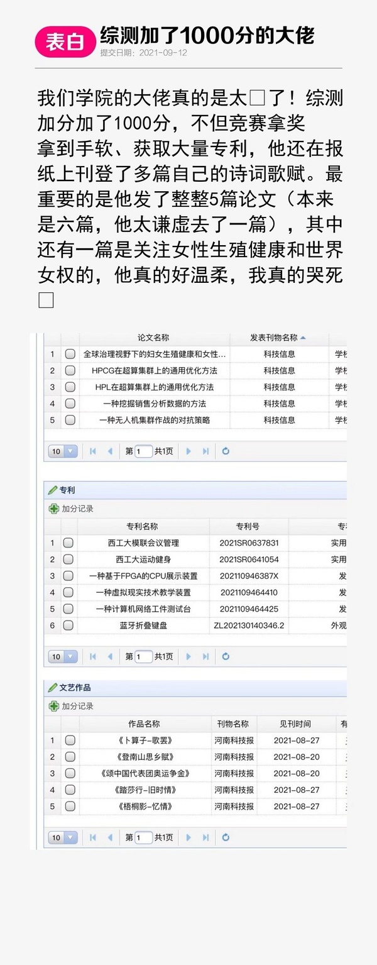Viewport: 377px width, 965px height.
Task: Open page size dropdown in the papers pager
Action: coord(62,451)
